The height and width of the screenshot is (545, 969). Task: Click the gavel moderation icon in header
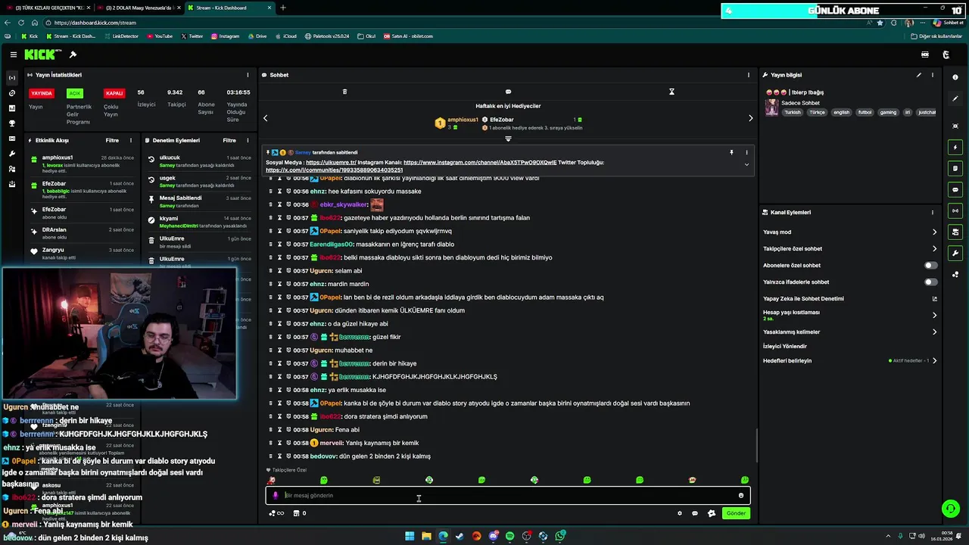click(x=73, y=54)
